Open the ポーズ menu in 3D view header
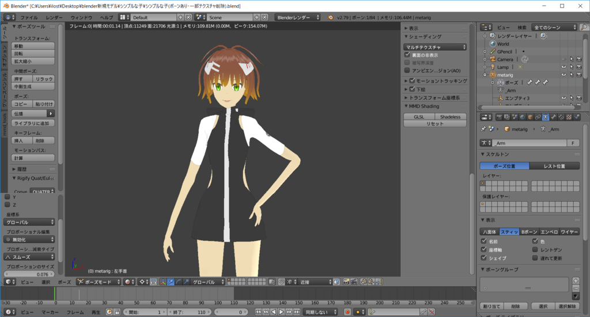The width and height of the screenshot is (590, 317). [x=64, y=282]
